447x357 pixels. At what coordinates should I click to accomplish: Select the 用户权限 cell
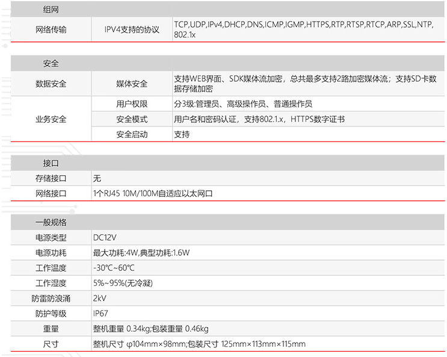[x=132, y=104]
